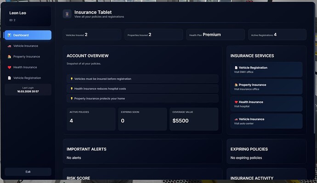Click the lightbulb icon next to property insurance tip
317x183 pixels.
72,99
